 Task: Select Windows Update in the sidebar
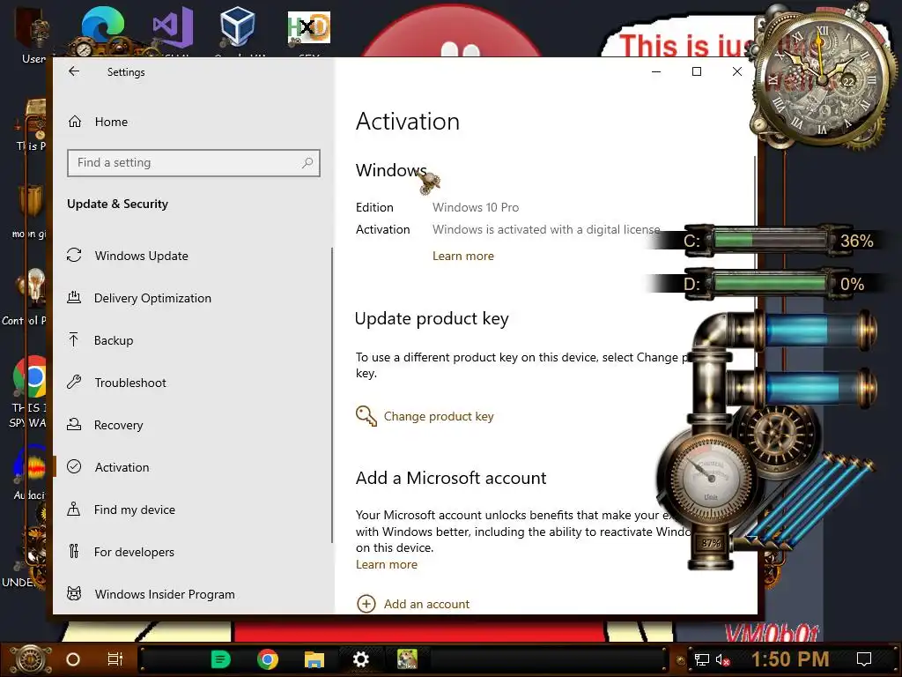tap(141, 256)
